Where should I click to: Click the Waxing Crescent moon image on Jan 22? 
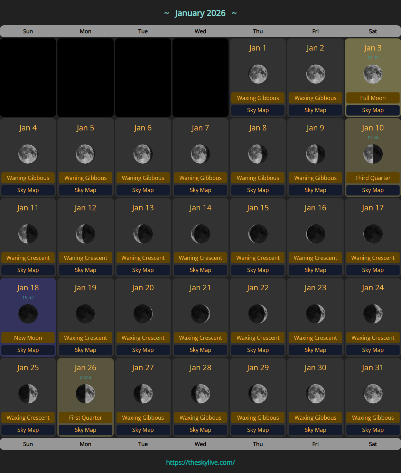[x=258, y=314]
